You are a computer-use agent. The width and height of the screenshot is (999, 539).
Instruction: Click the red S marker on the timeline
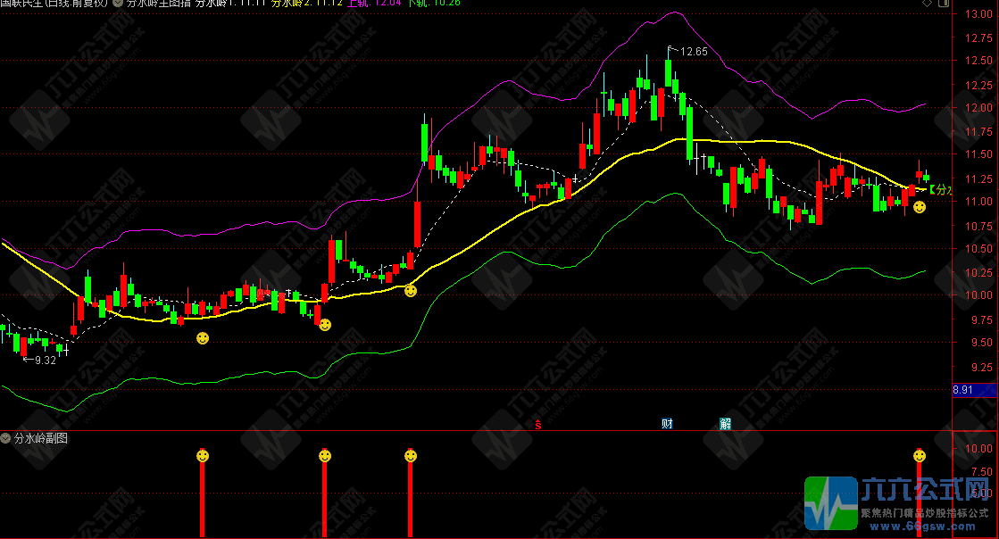click(x=537, y=424)
